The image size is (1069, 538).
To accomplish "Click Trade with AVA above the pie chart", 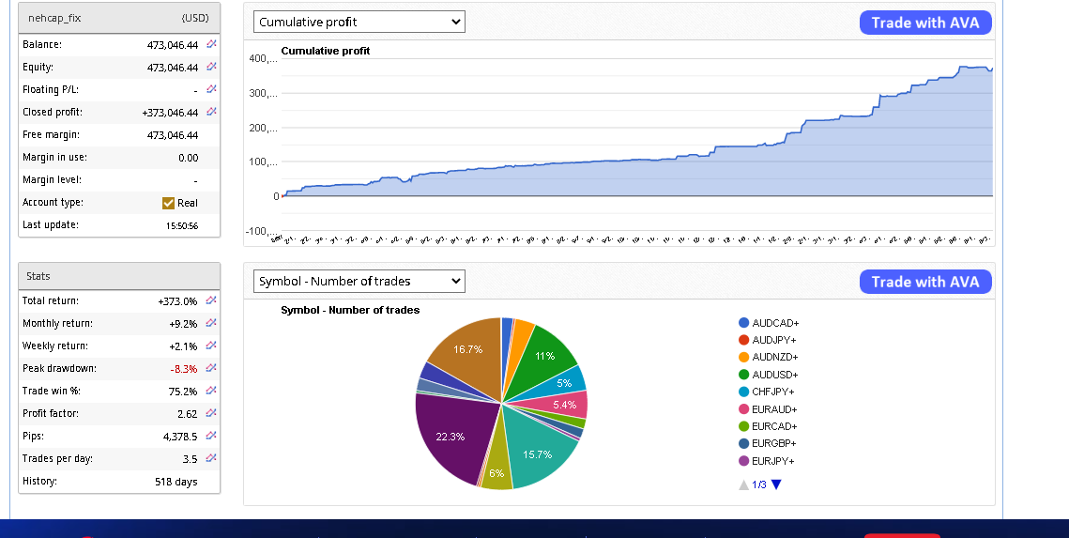I will (924, 282).
